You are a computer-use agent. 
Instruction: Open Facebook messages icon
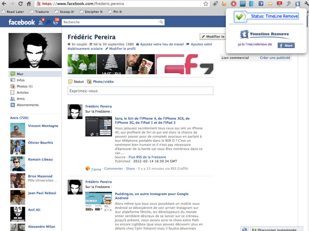coord(48,22)
